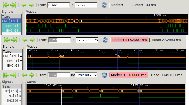Select ENC[1:0] signal in middle window
The width and height of the screenshot is (189, 105).
(x=13, y=56)
